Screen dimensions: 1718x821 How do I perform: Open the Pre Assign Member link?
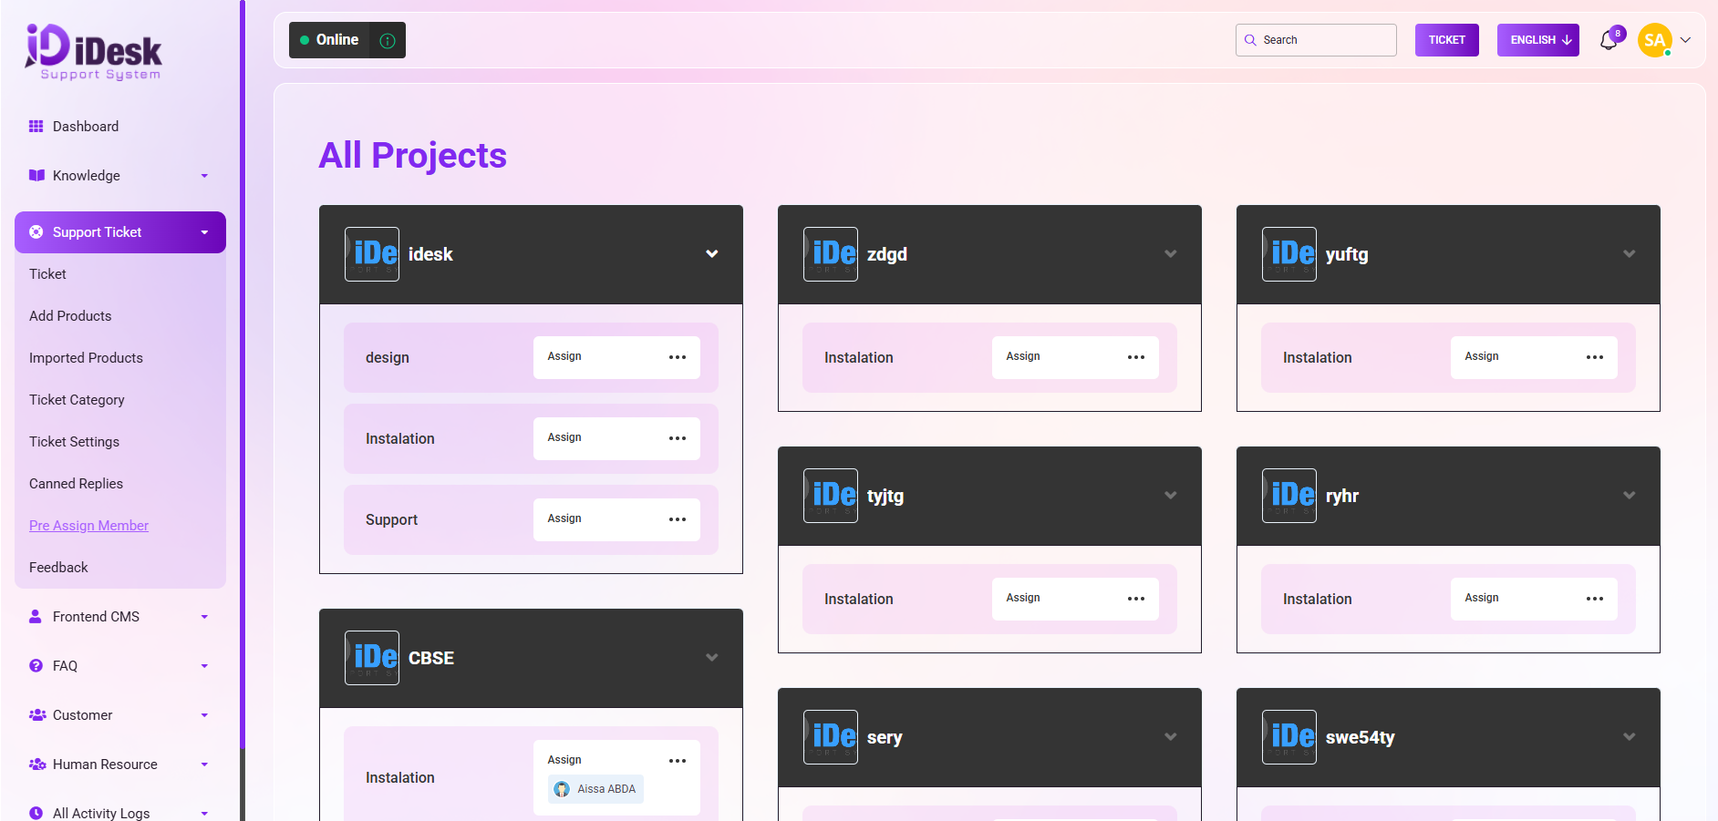[88, 526]
